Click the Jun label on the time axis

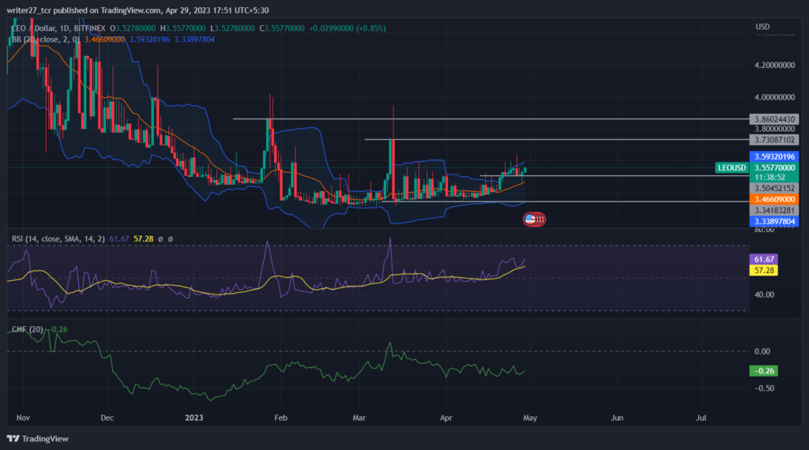[x=617, y=418]
